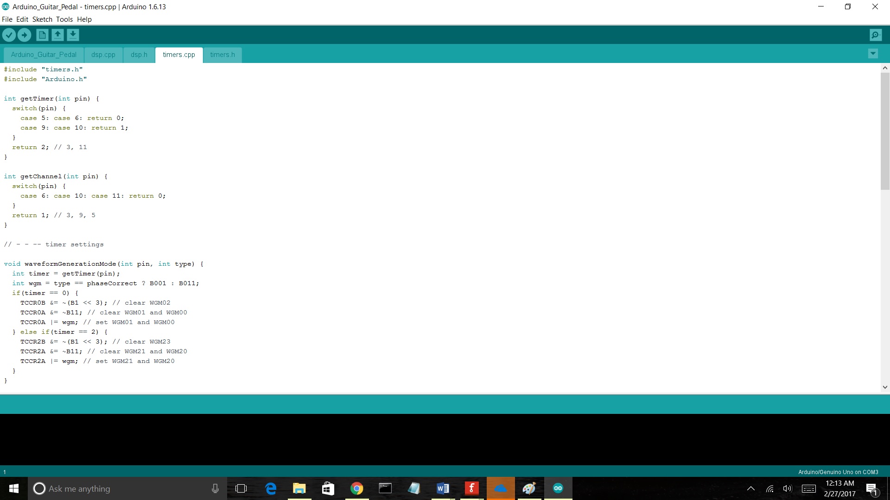
Task: Select the Arduino_Guitar_Pedal tab
Action: pos(44,55)
